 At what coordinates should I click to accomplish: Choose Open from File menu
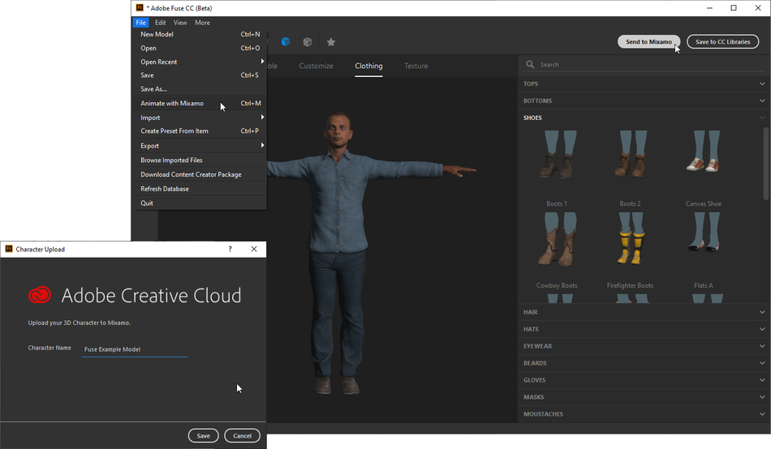click(200, 48)
